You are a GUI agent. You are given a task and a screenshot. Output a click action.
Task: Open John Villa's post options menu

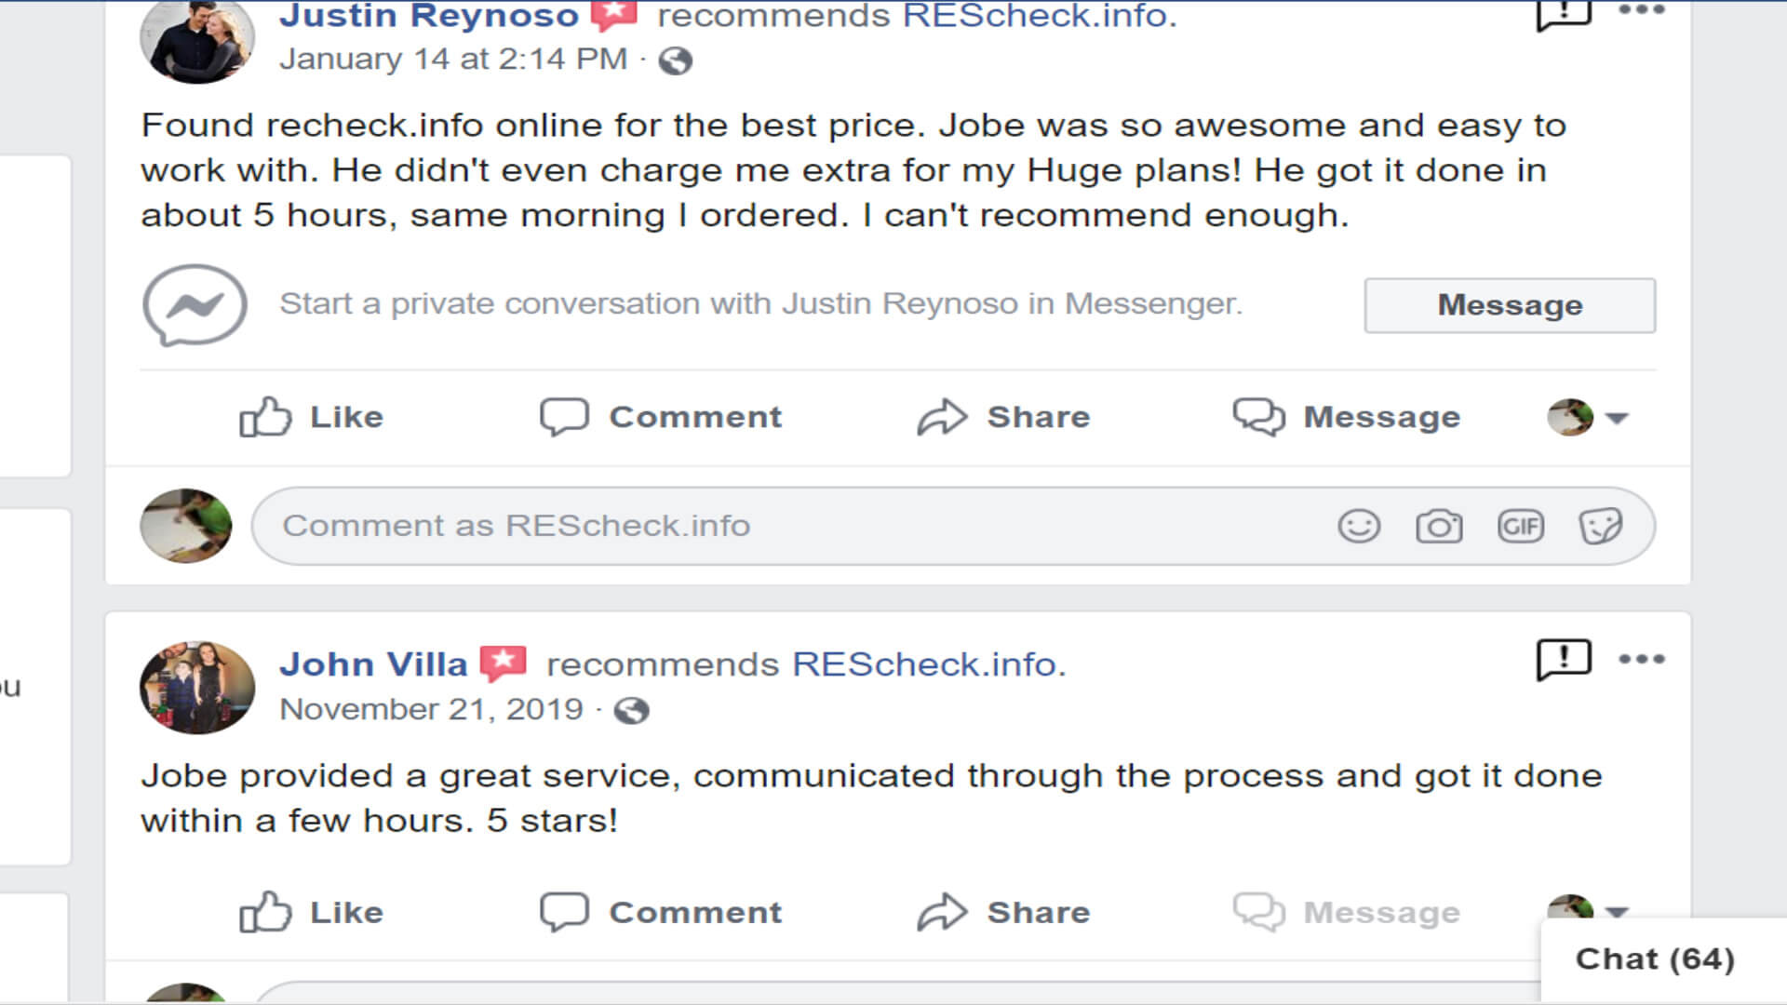tap(1642, 660)
